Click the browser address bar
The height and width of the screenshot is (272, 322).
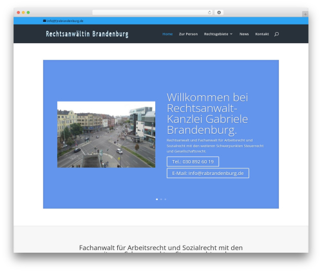(153, 13)
